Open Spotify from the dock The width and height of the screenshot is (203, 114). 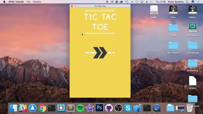tap(80, 108)
